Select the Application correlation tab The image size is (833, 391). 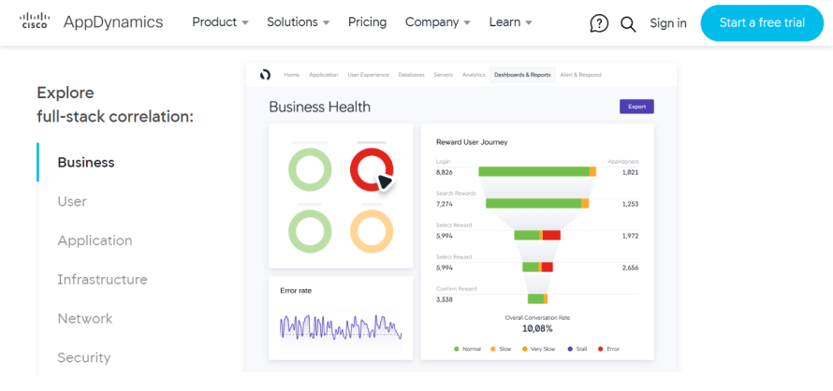click(95, 240)
